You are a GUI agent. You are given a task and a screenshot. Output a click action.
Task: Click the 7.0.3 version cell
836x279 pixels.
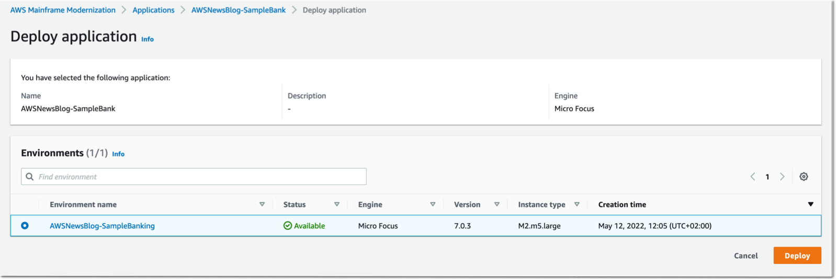[x=462, y=226]
